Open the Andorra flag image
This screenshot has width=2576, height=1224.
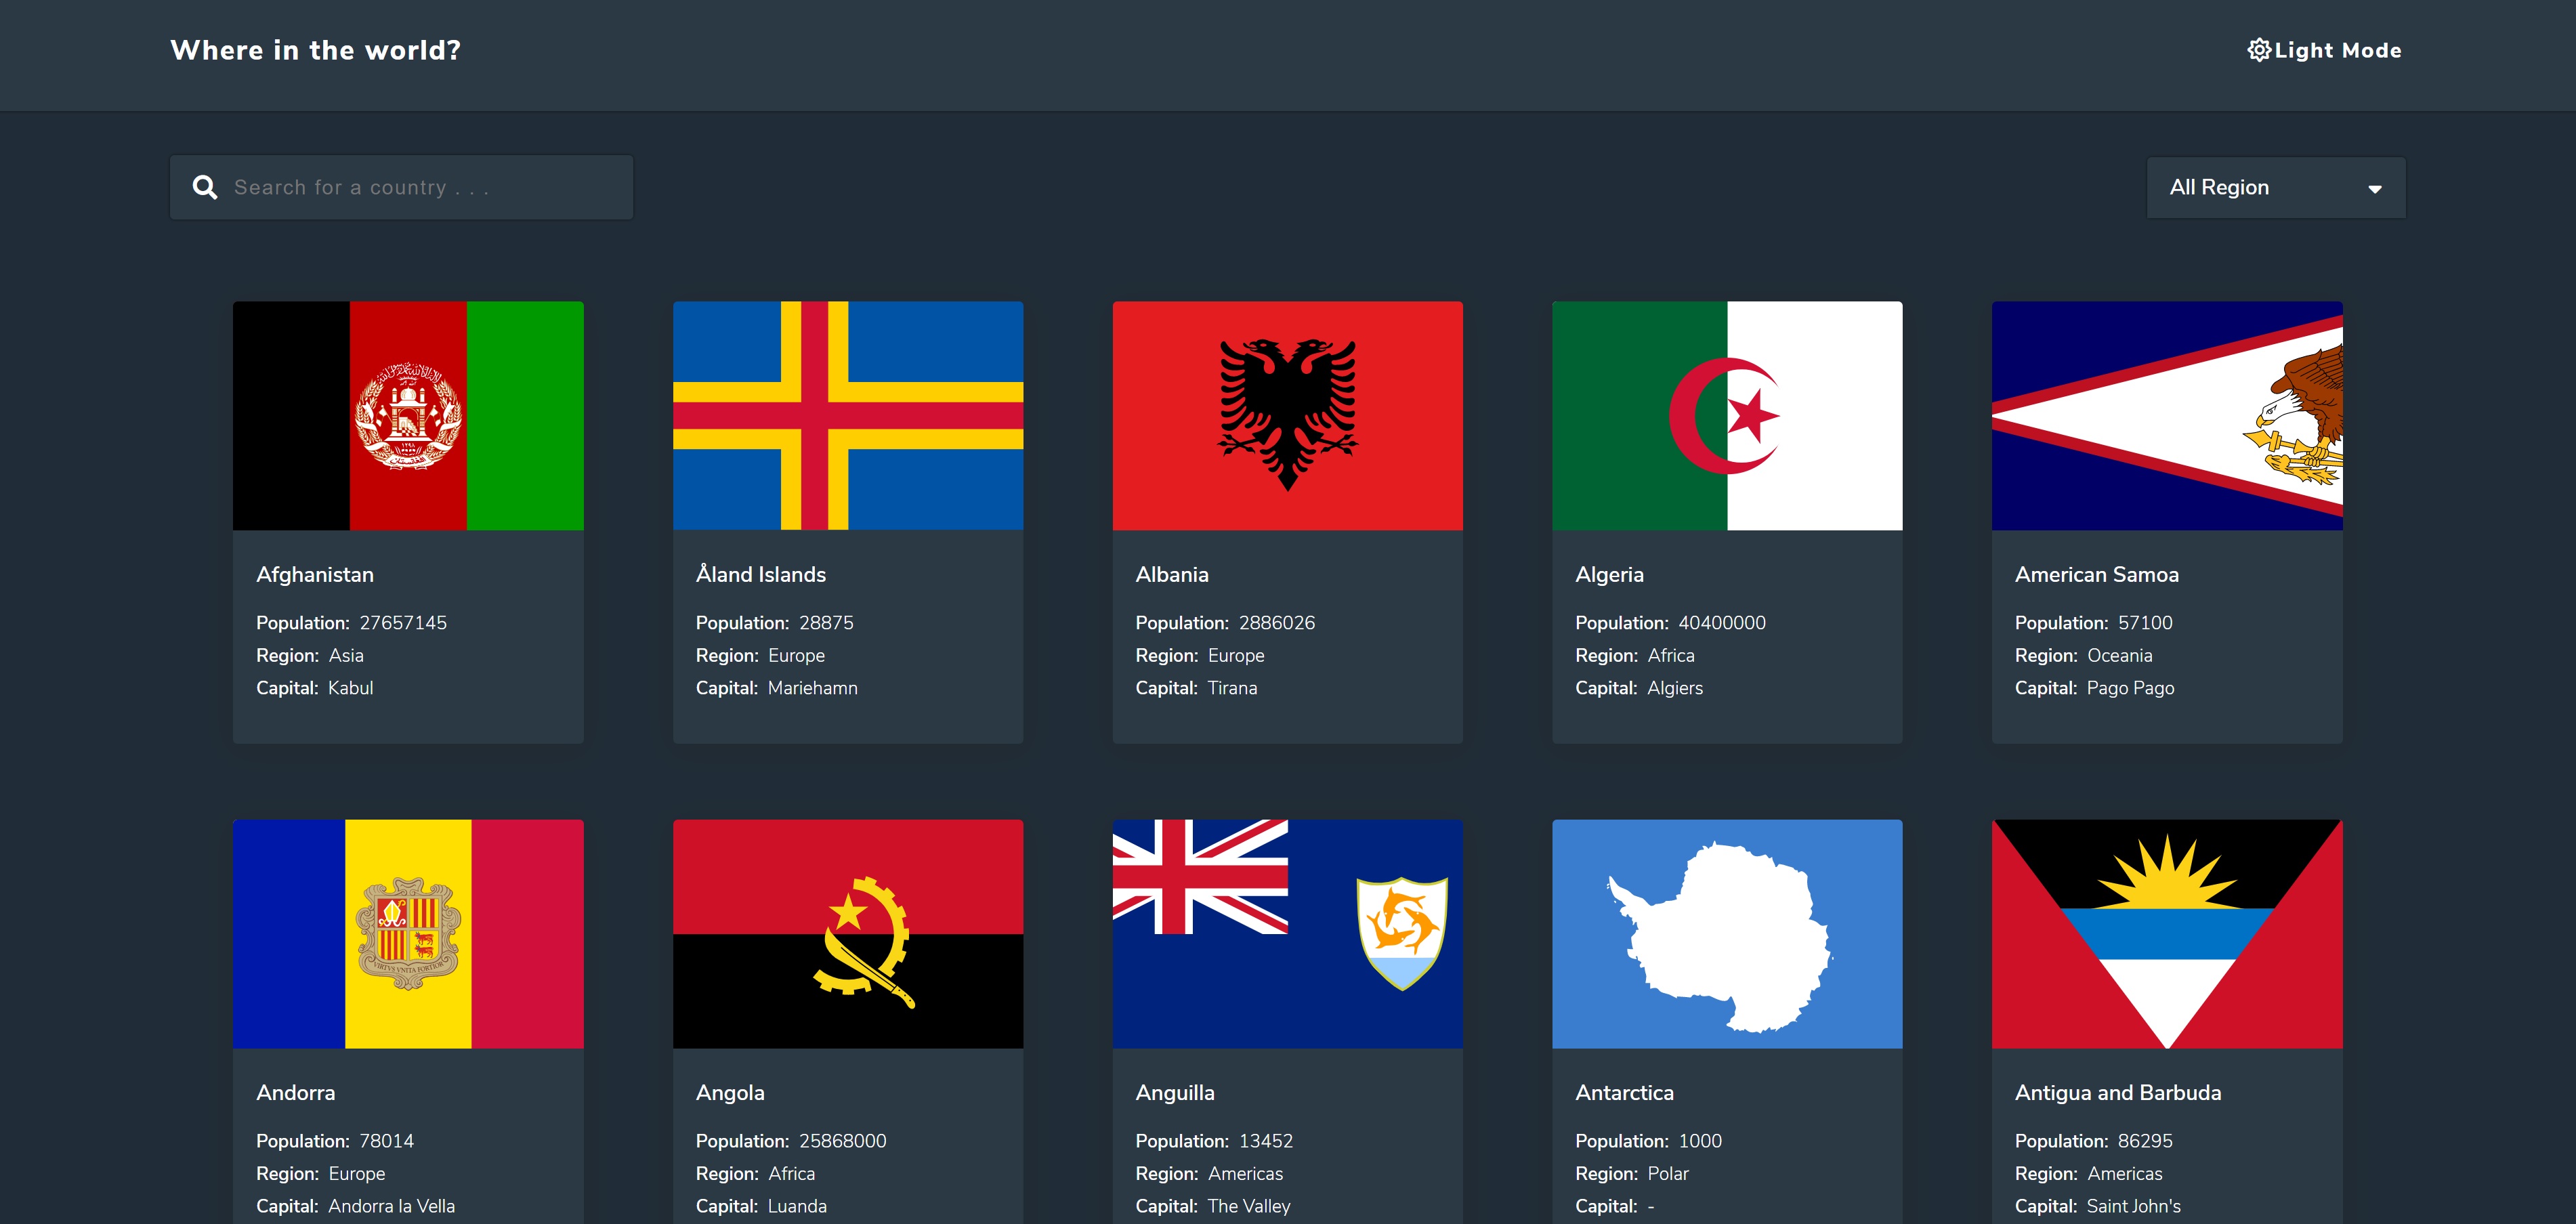pyautogui.click(x=408, y=933)
